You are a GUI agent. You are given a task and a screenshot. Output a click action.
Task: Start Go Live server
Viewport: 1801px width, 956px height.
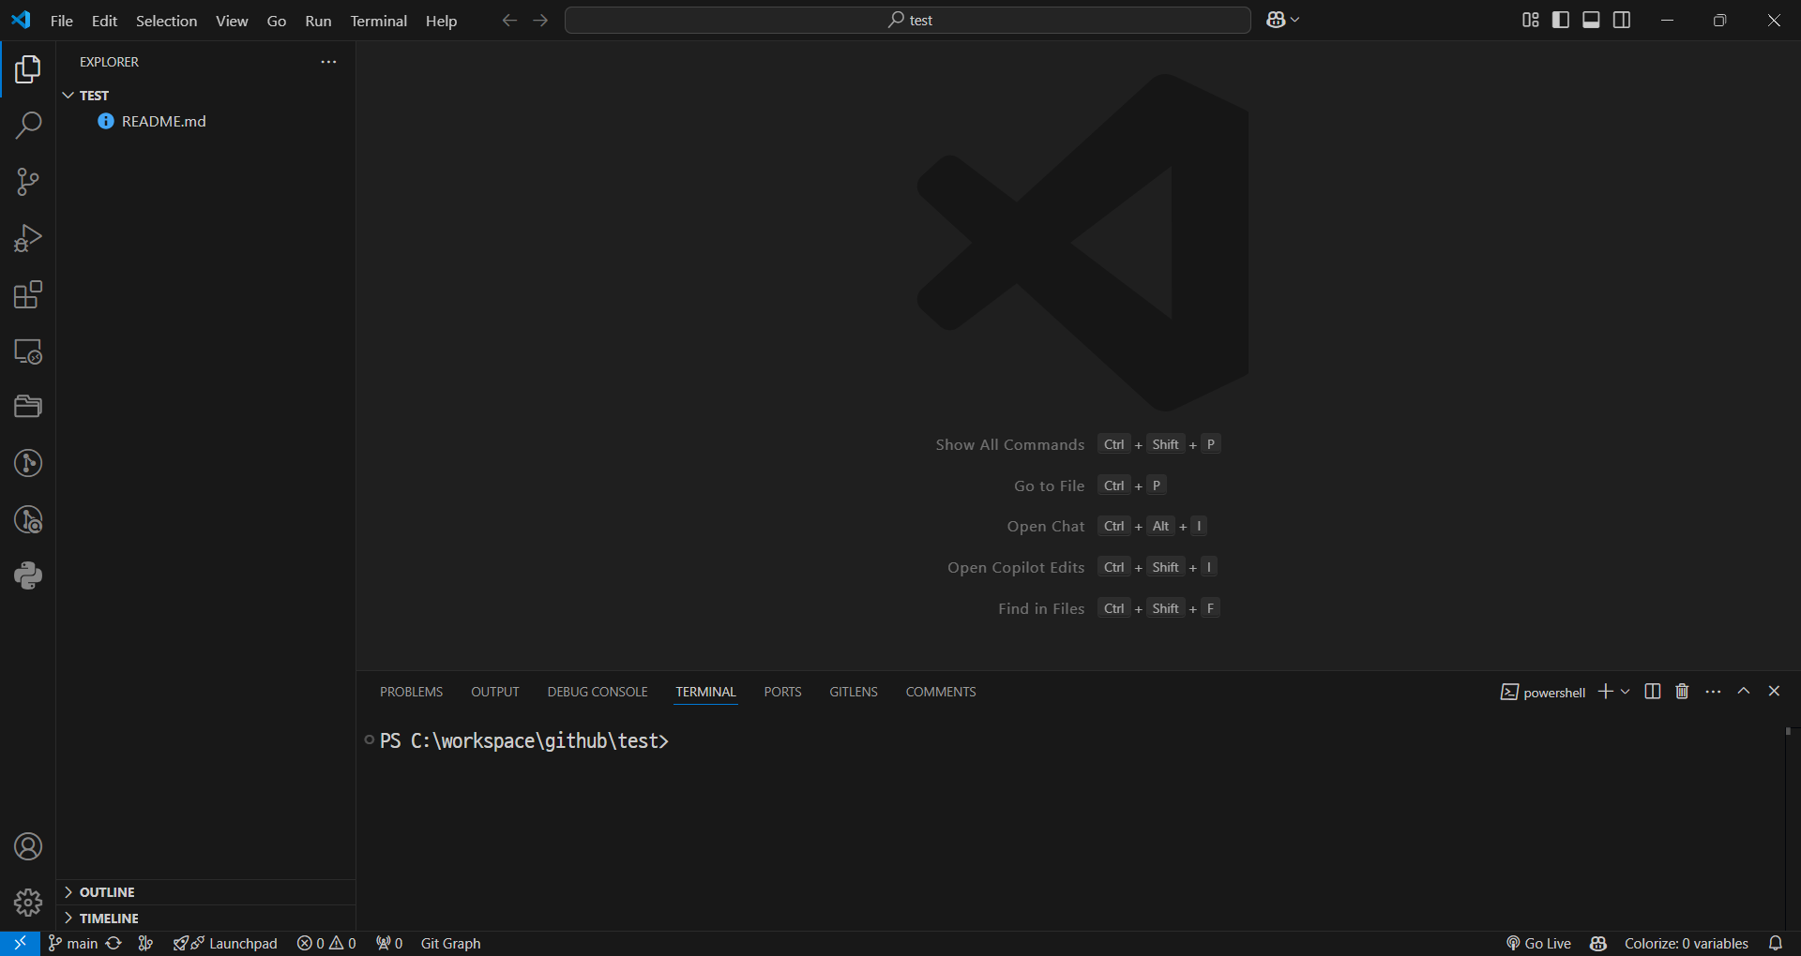(x=1538, y=943)
